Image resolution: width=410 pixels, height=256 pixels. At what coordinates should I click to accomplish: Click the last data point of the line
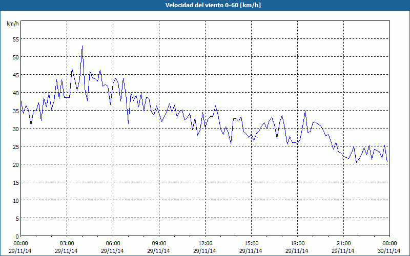click(x=387, y=162)
